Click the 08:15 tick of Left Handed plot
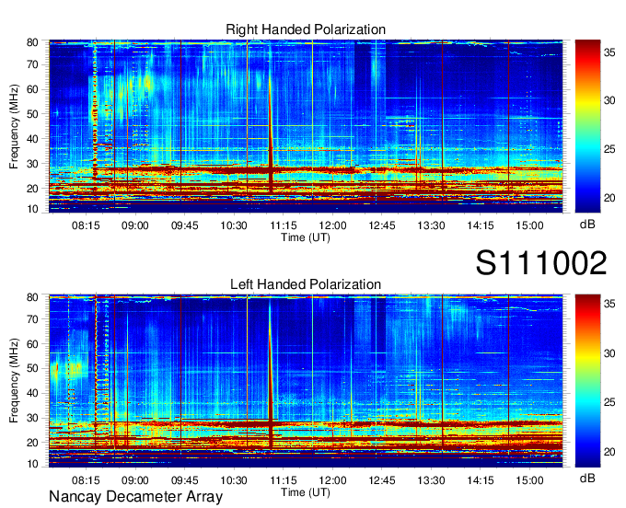This screenshot has height=508, width=626. point(86,480)
